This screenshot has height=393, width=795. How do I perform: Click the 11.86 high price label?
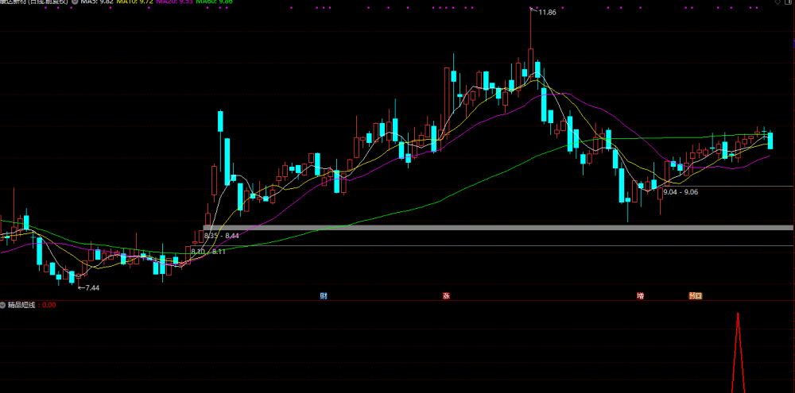[547, 13]
